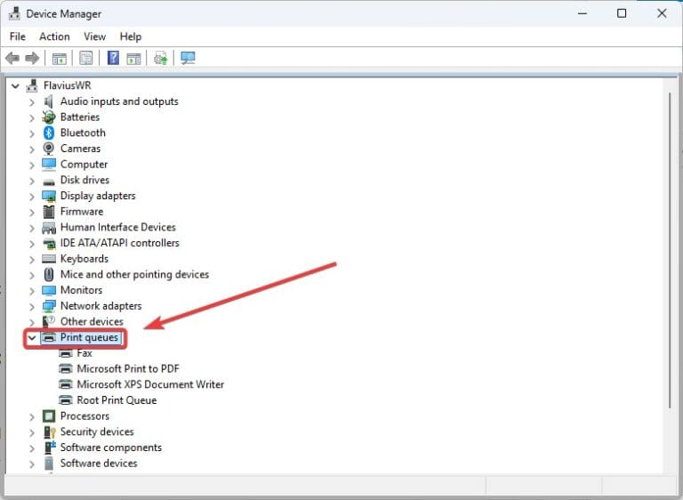Open the Help menu
Viewport: 683px width, 500px height.
[131, 36]
